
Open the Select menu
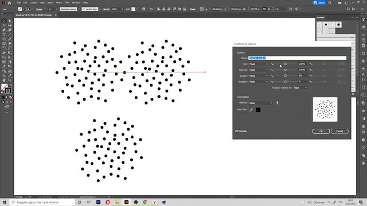pos(50,3)
